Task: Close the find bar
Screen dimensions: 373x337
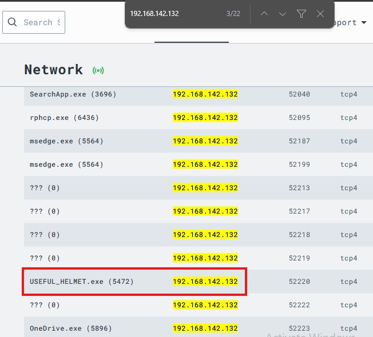Action: (x=320, y=14)
